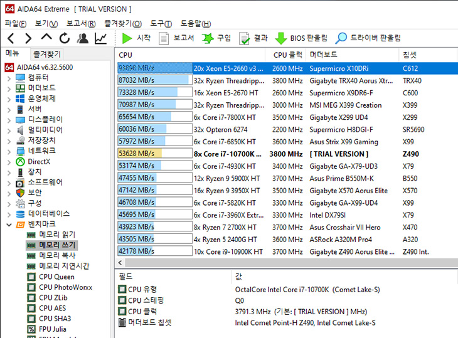
Task: Select 운영체제 Windows logo icon
Action: coord(21,98)
